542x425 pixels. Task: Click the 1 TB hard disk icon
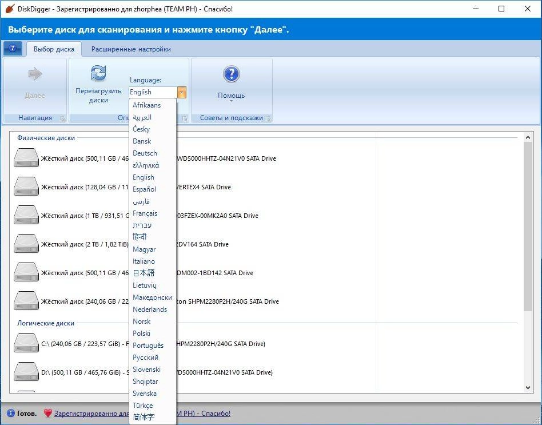(x=26, y=216)
